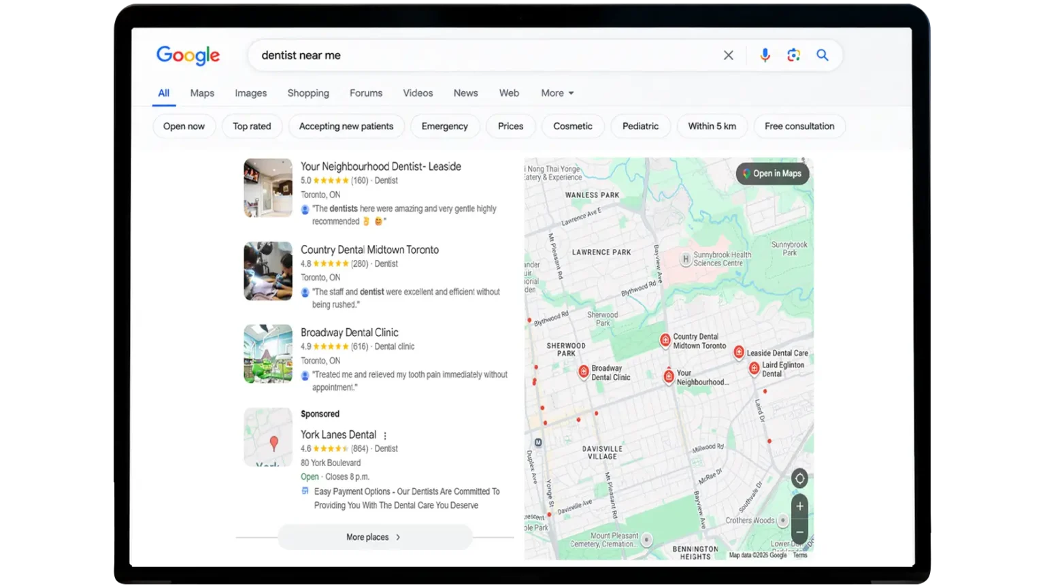
Task: Click the Open in Maps button
Action: 772,174
